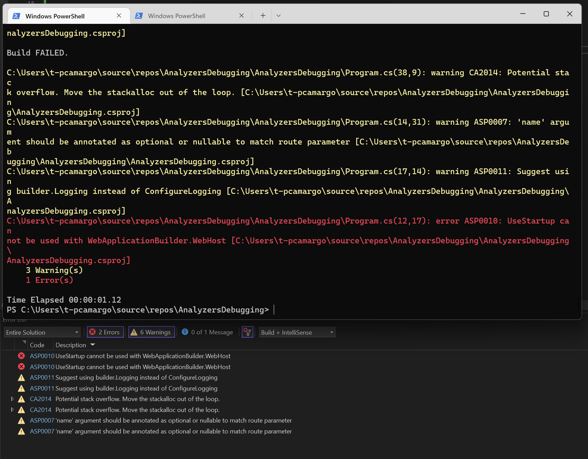Expand the second CA2014 warning row
The width and height of the screenshot is (588, 459).
(12, 410)
